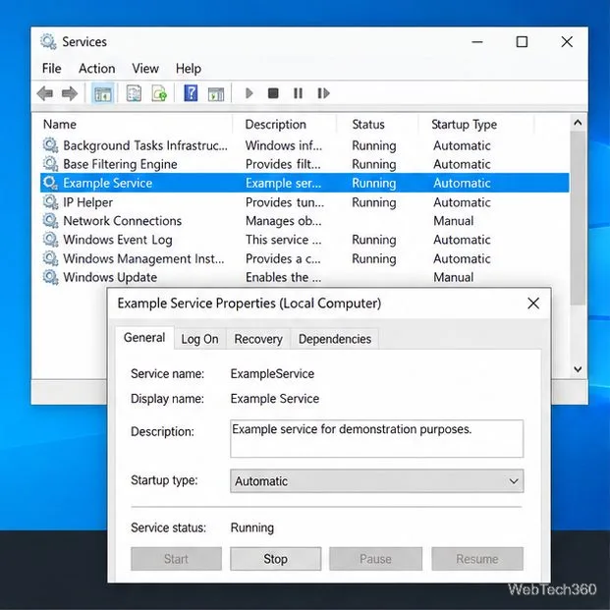Click Manual startup type for Network Connections
The height and width of the screenshot is (610, 610).
[x=453, y=221]
